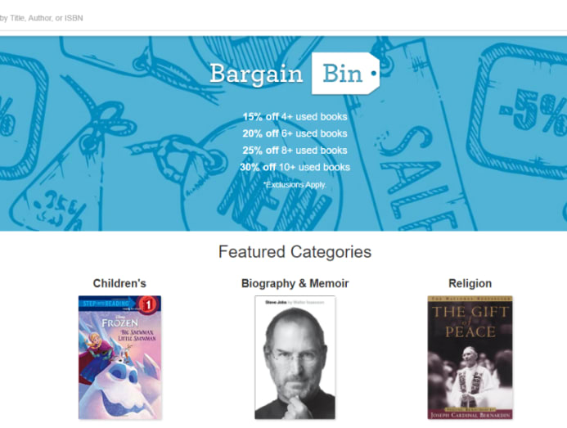Click the Steve Jobs book cover
This screenshot has width=567, height=428.
click(295, 358)
